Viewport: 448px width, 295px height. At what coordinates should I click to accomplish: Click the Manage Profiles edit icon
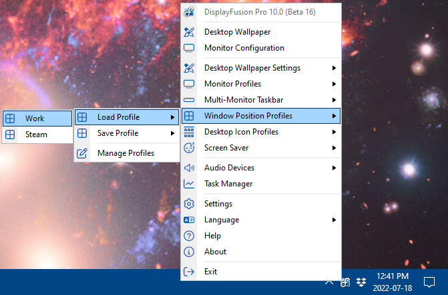82,153
